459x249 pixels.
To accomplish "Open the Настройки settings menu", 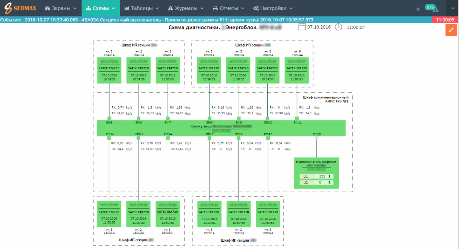I will click(x=273, y=8).
